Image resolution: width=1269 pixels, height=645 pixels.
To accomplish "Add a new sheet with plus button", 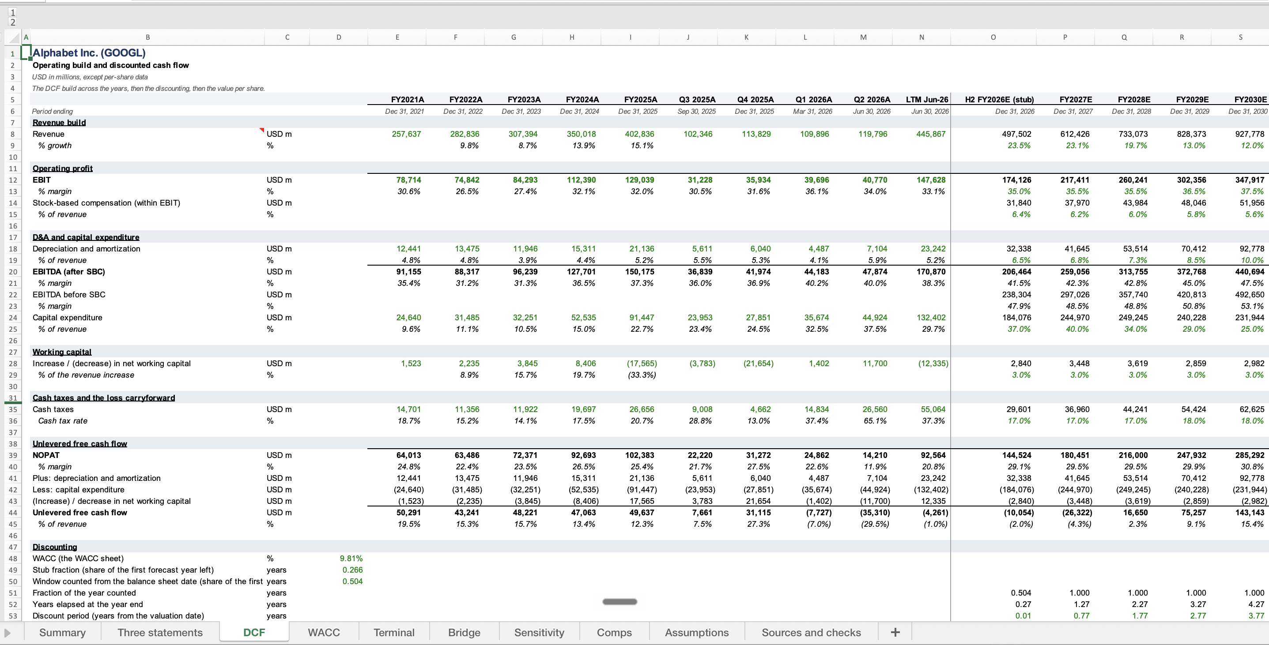I will 895,632.
